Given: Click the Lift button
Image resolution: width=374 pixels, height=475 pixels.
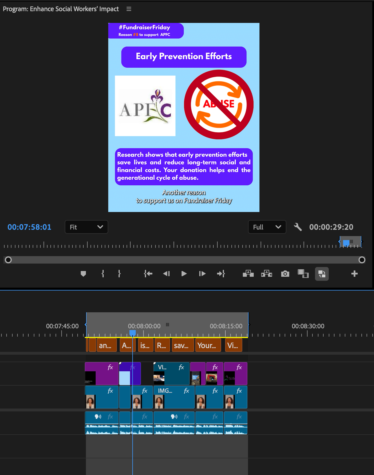Looking at the screenshot, I should click(x=248, y=274).
